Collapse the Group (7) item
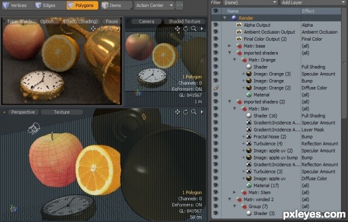Image resolution: width=348 pixels, height=222 pixels. (234, 206)
